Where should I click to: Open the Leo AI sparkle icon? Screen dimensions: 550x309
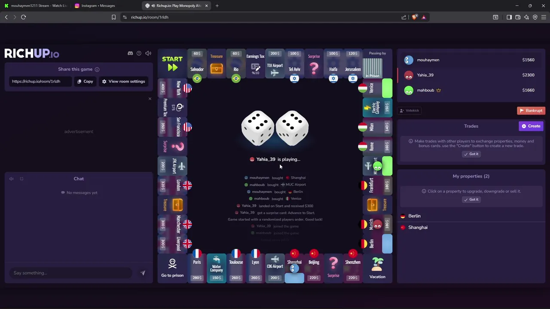(526, 17)
